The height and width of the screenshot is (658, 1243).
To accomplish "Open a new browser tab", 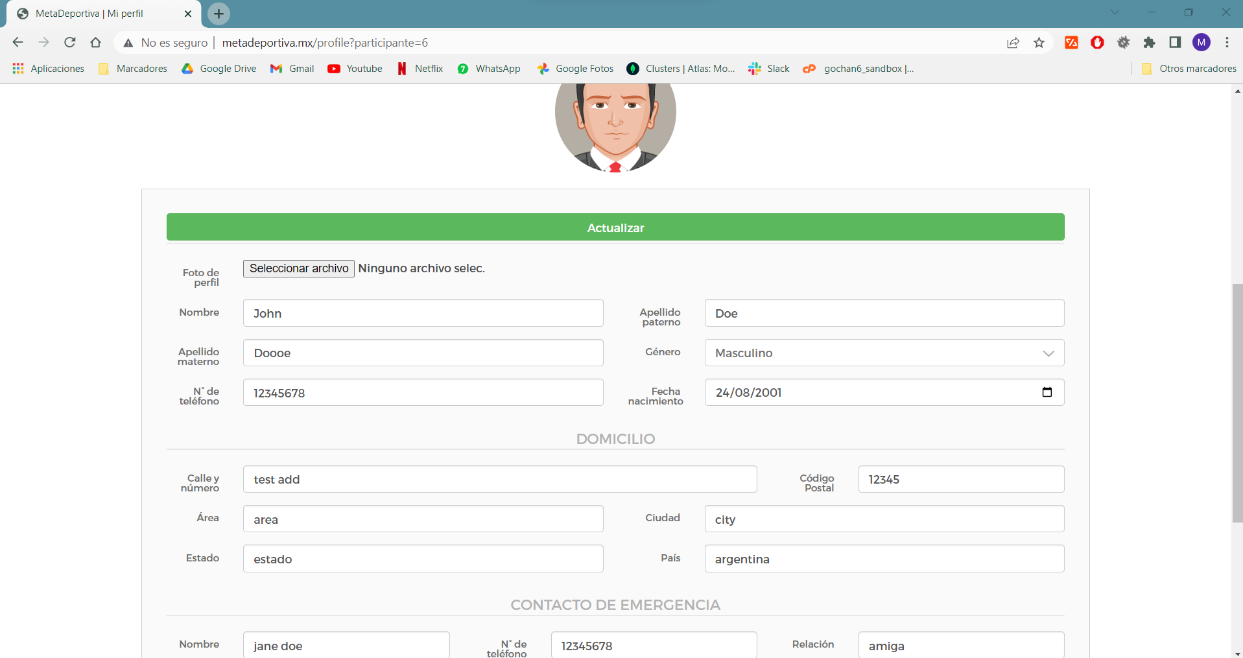I will pos(219,14).
